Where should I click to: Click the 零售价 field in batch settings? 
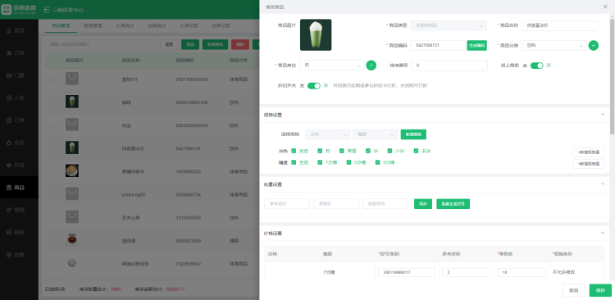coord(336,204)
